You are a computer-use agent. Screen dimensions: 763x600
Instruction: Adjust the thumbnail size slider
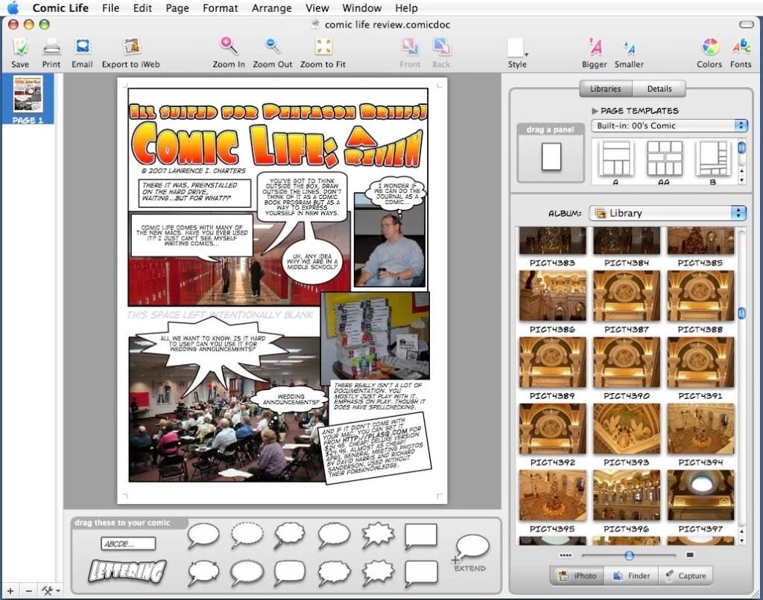click(630, 555)
